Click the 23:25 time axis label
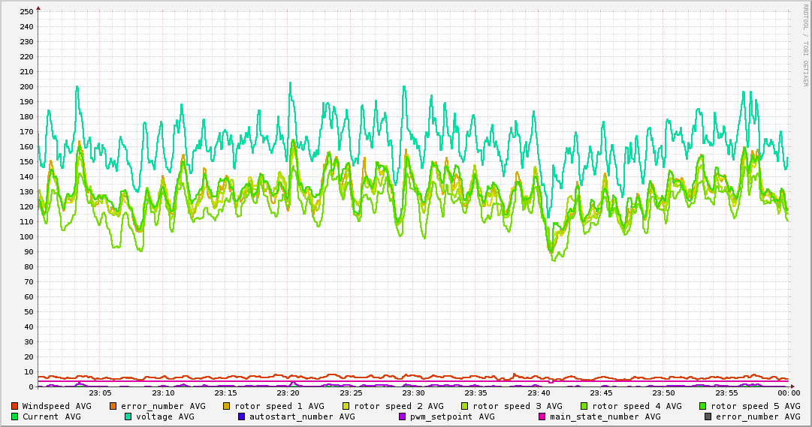The height and width of the screenshot is (427, 812). click(351, 393)
